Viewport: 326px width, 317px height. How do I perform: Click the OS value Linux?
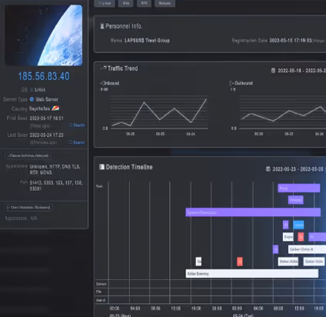[40, 89]
